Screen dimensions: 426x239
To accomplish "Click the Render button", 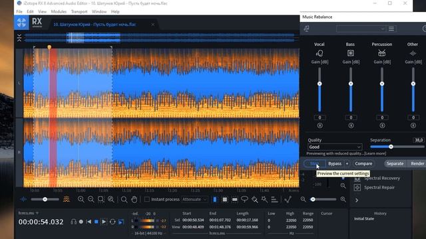I will [x=417, y=164].
